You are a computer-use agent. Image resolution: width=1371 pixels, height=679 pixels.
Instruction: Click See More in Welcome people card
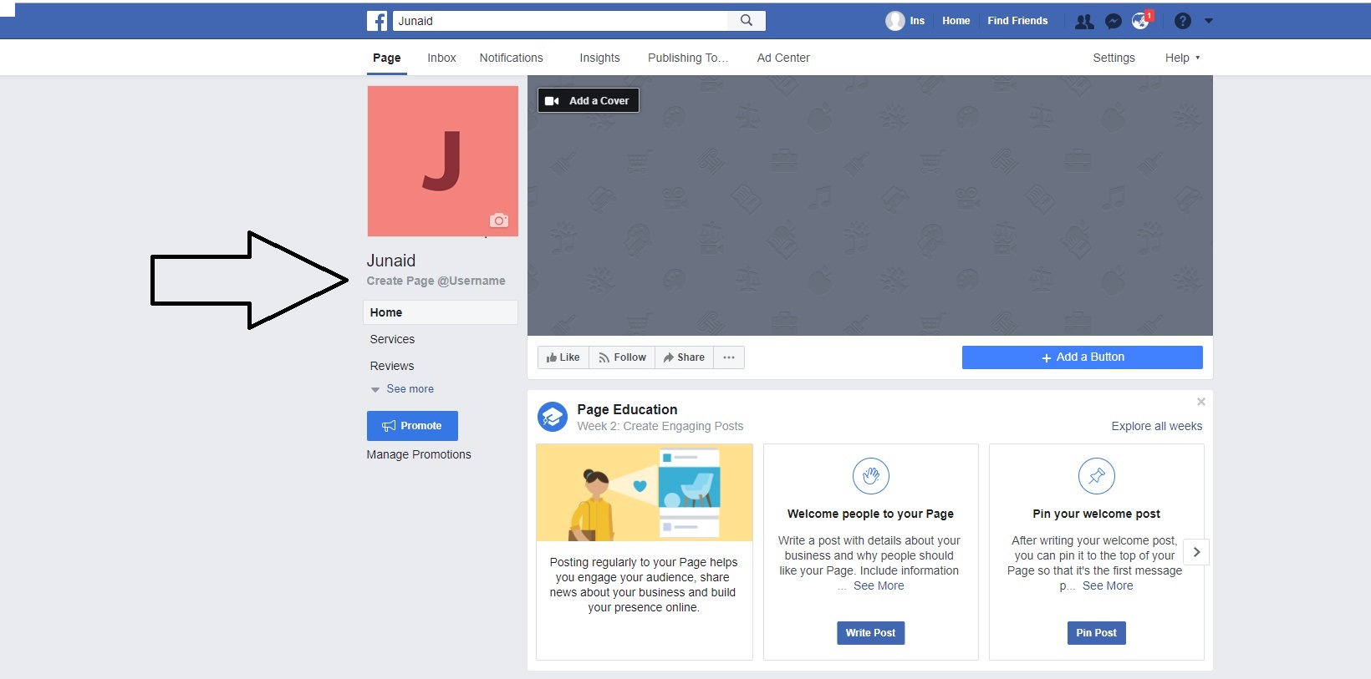pyautogui.click(x=879, y=585)
